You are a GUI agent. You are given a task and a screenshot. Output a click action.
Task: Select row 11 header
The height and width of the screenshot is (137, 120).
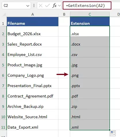(3, 127)
